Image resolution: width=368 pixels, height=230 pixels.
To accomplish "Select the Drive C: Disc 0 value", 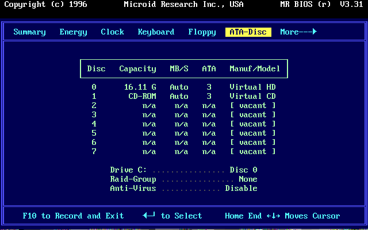I will pos(243,170).
